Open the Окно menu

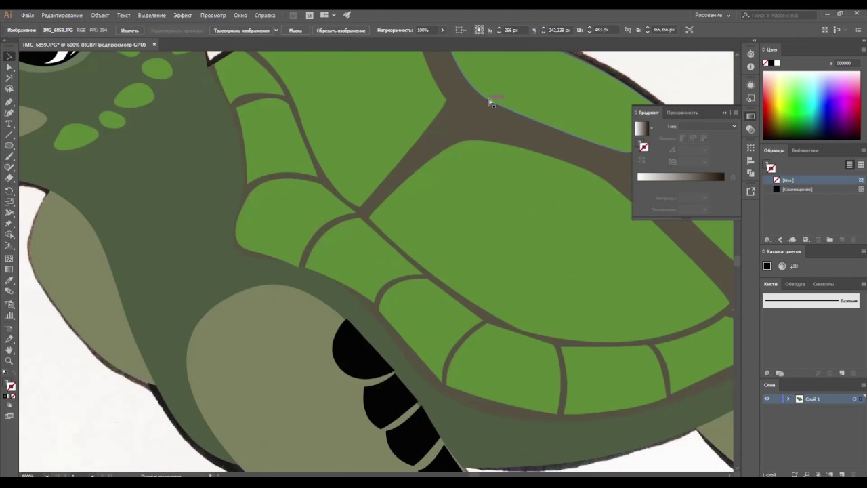(x=240, y=15)
